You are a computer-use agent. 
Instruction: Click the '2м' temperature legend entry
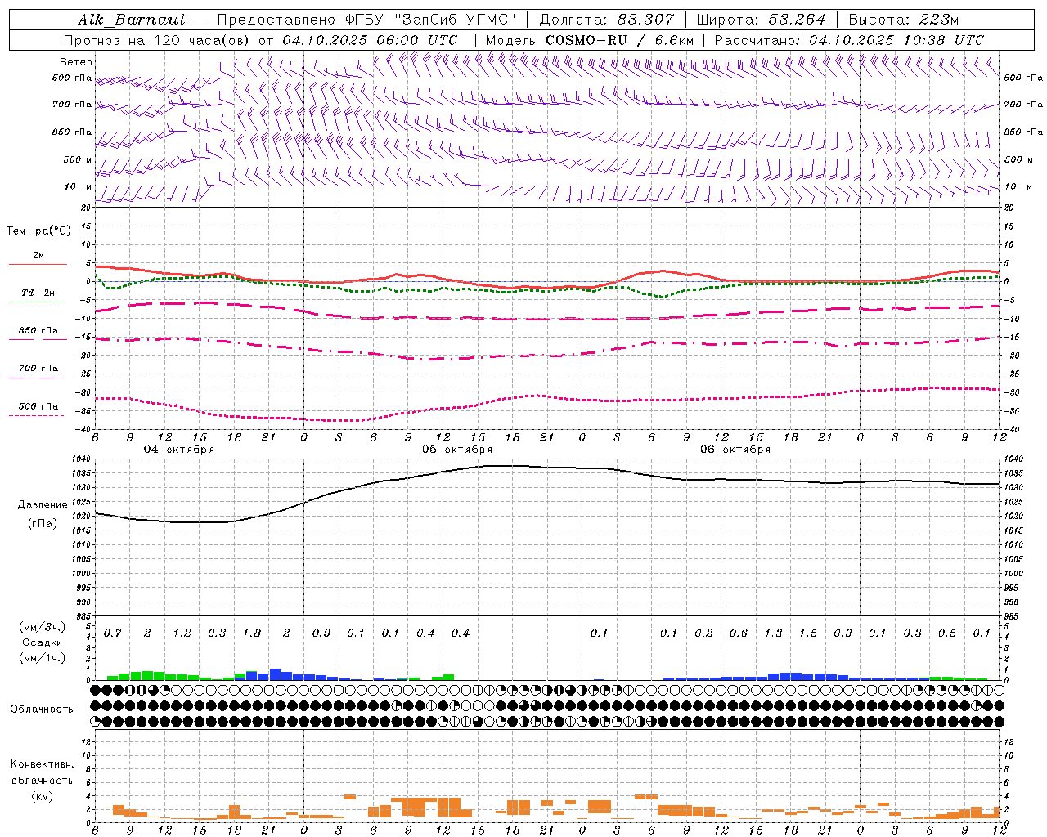[x=38, y=255]
